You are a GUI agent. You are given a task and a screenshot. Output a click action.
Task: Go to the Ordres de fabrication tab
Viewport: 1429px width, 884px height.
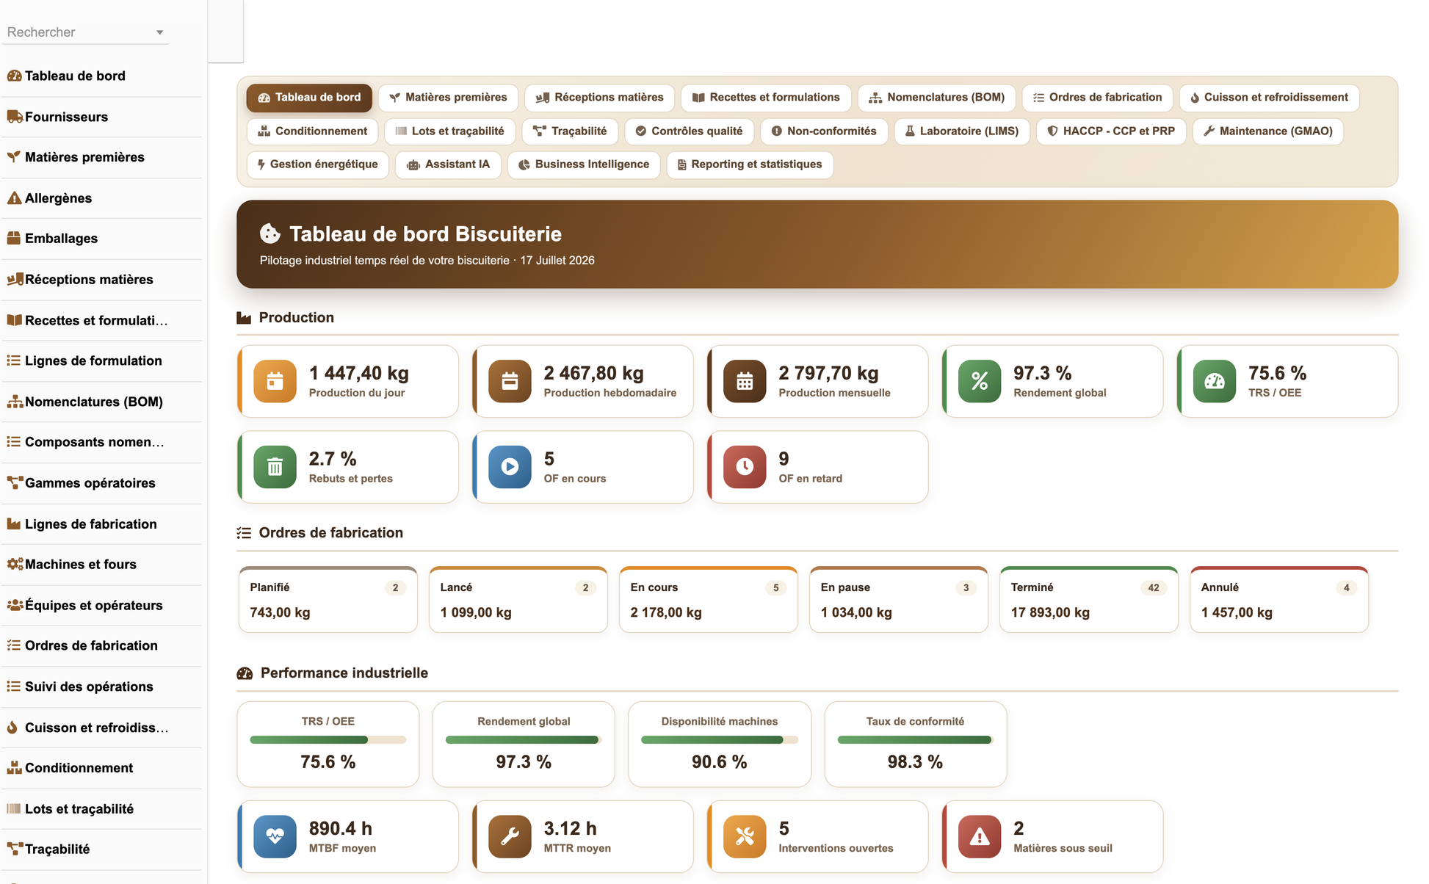tap(1097, 98)
